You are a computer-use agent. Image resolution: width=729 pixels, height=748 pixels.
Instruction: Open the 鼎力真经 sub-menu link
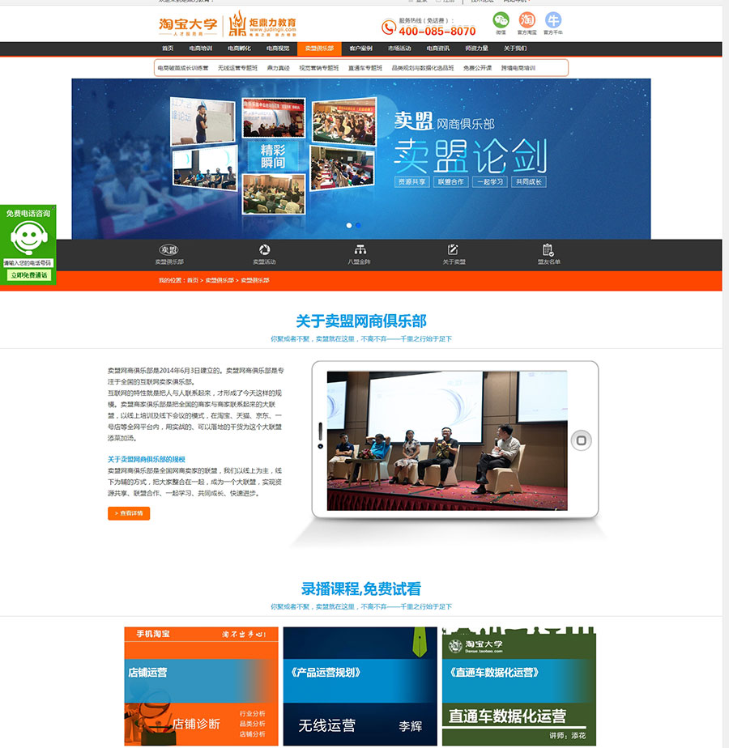coord(278,68)
